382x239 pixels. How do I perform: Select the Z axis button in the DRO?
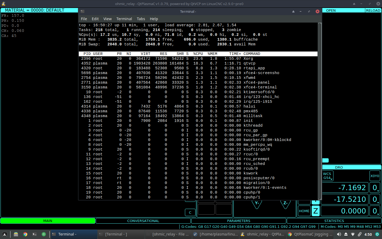tap(315, 211)
